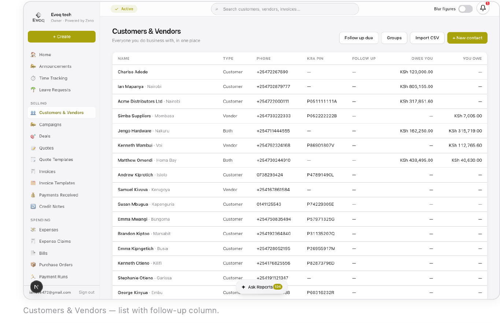The image size is (500, 323).
Task: Click the Deals target icon
Action: (x=33, y=136)
